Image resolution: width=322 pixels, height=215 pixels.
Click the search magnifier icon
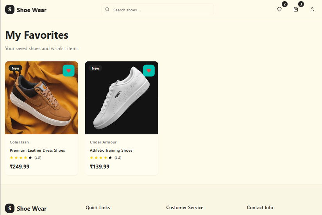point(107,10)
